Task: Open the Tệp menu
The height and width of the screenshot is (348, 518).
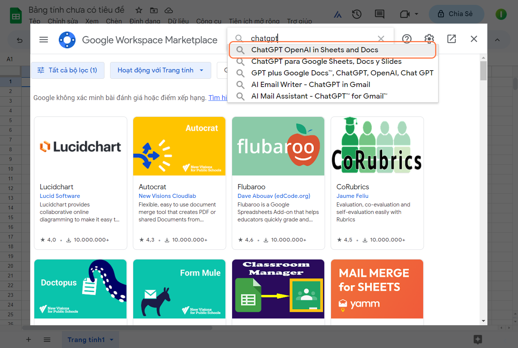Action: 35,21
